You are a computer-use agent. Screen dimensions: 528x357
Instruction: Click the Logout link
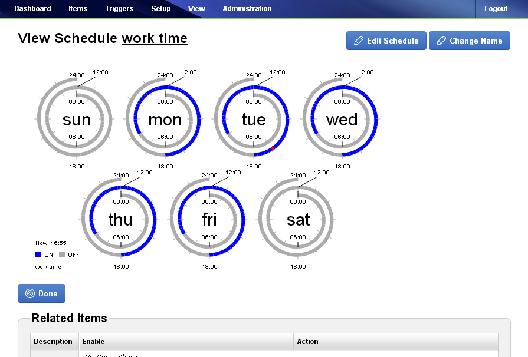(496, 9)
